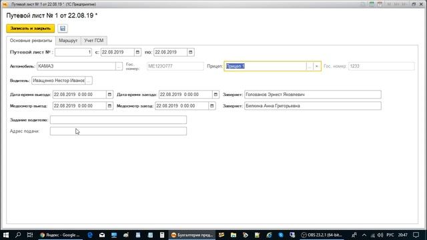Click the Дата-время выезда field
The width and height of the screenshot is (427, 240).
[x=79, y=95]
